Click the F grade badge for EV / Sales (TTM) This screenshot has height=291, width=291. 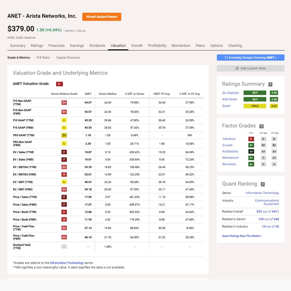tap(64, 152)
